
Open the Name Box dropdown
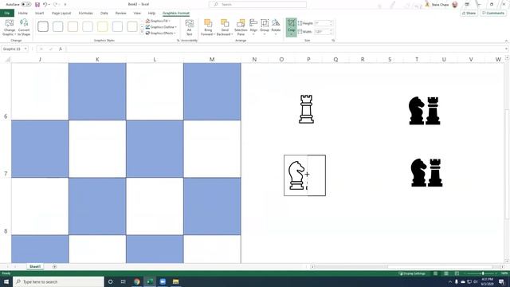[x=25, y=49]
